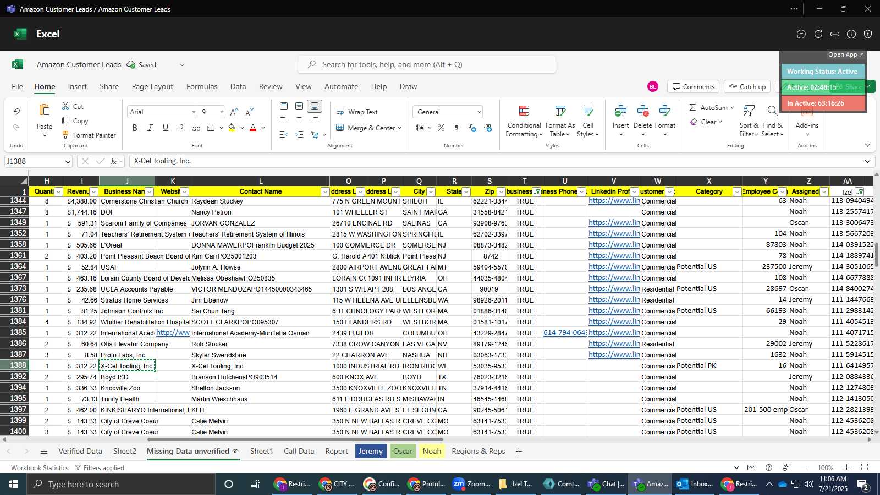Open the Name Box dropdown

click(68, 161)
